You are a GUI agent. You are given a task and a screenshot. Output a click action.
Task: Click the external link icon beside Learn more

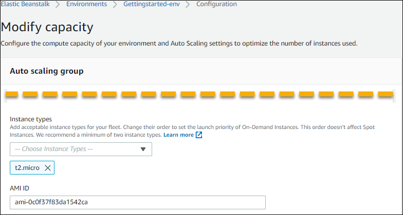199,135
